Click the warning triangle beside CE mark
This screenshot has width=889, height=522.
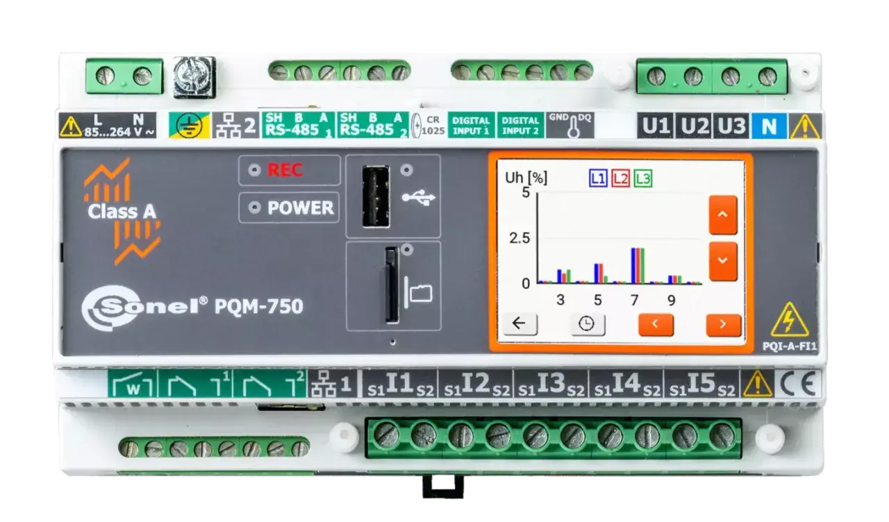point(757,384)
